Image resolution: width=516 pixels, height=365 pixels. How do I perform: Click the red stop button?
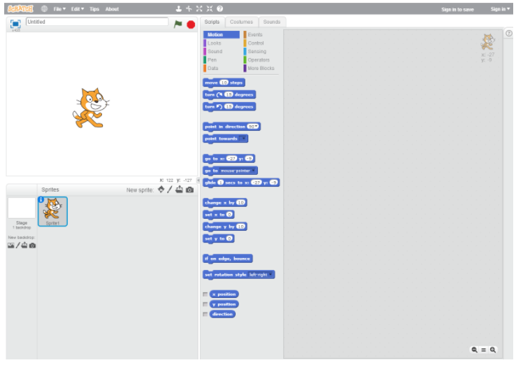191,24
